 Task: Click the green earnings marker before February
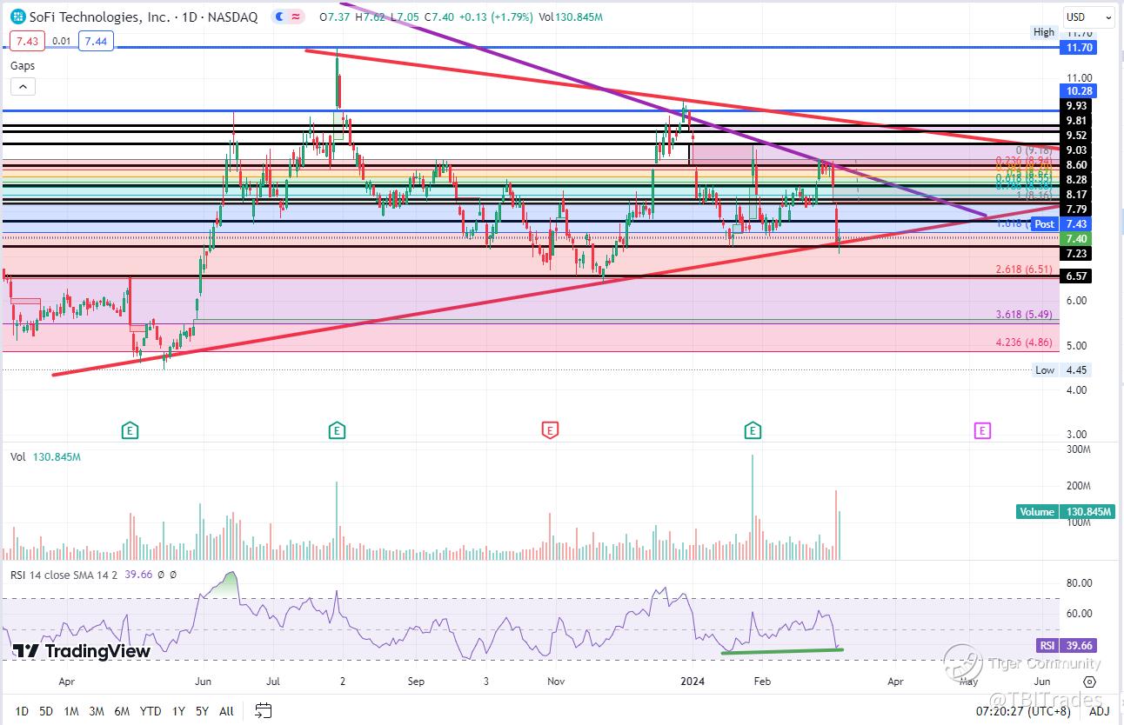753,429
